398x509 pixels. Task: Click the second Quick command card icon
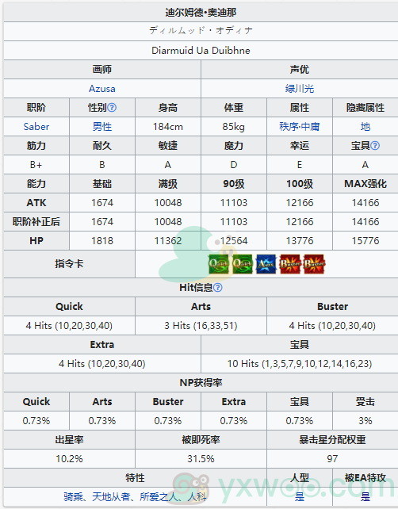[x=243, y=264]
